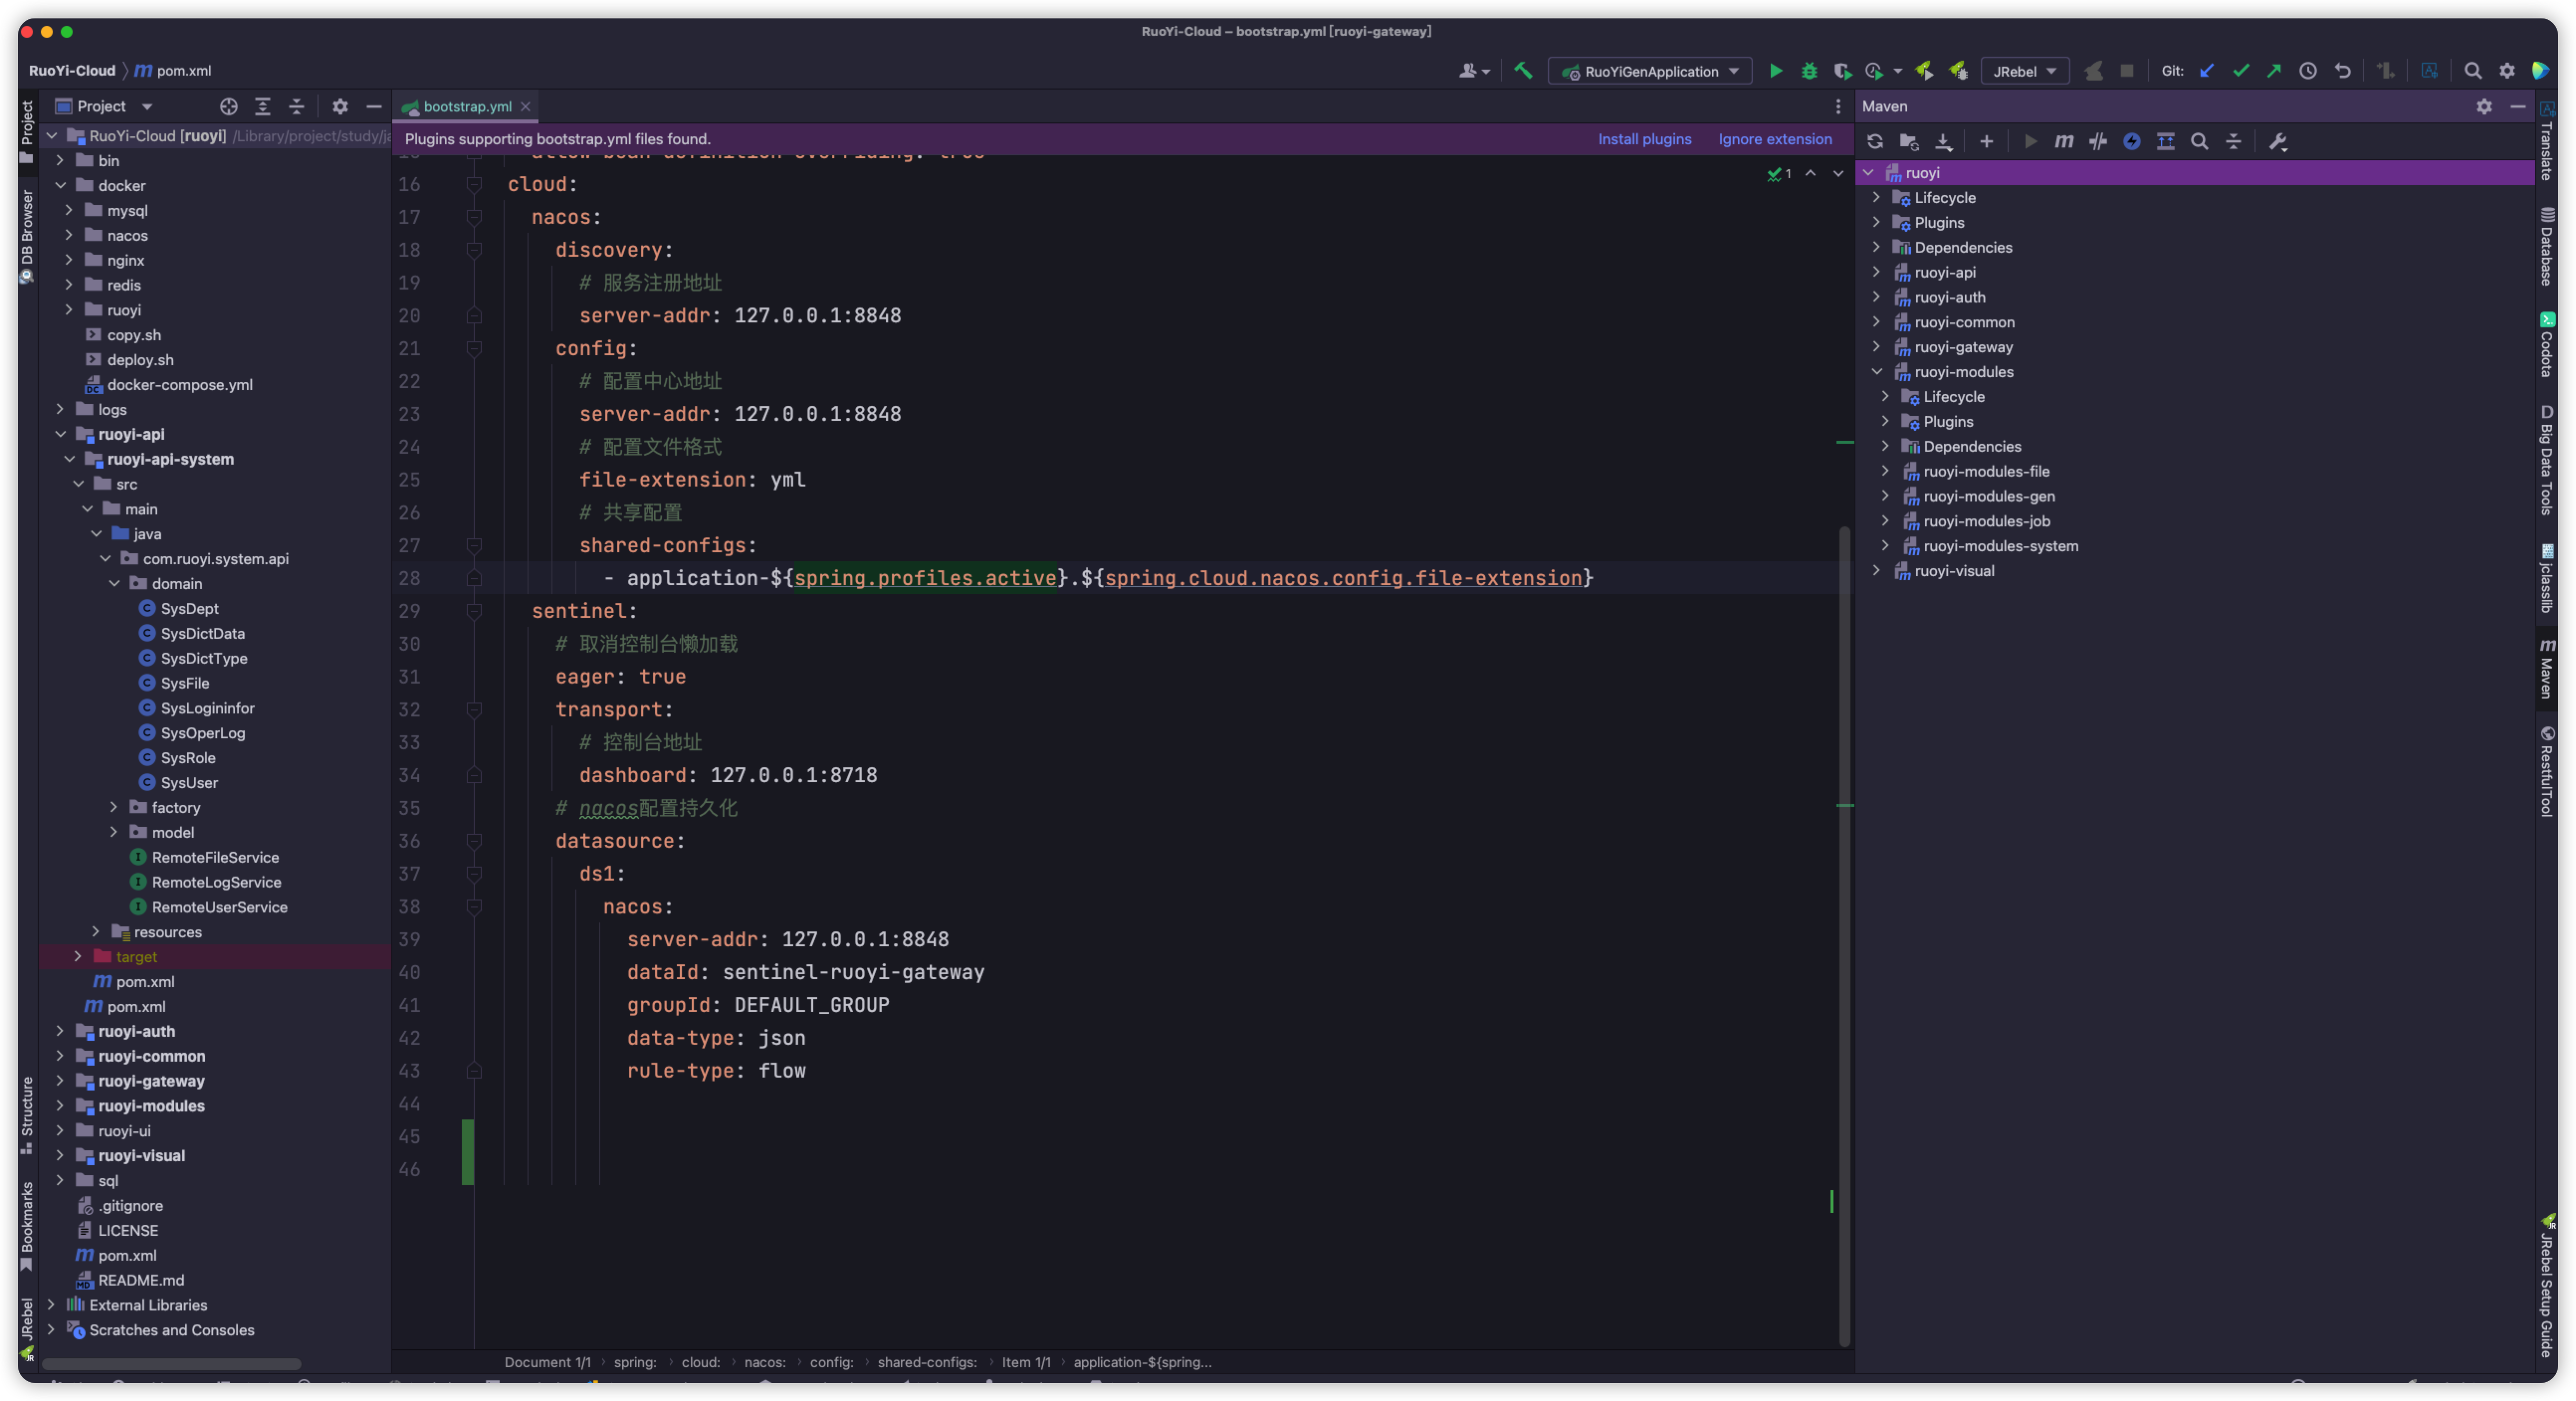Open the Translate side tab
Viewport: 2576px width, 1401px height.
(x=2547, y=141)
